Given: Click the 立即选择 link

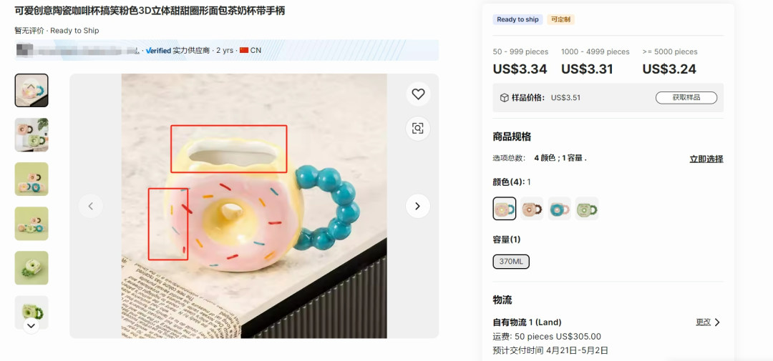Looking at the screenshot, I should 706,159.
